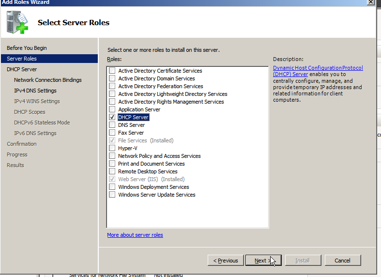Select the Hyper-V role label
This screenshot has height=277, width=381.
(x=128, y=148)
